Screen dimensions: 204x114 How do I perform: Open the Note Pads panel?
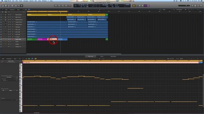pos(195,6)
